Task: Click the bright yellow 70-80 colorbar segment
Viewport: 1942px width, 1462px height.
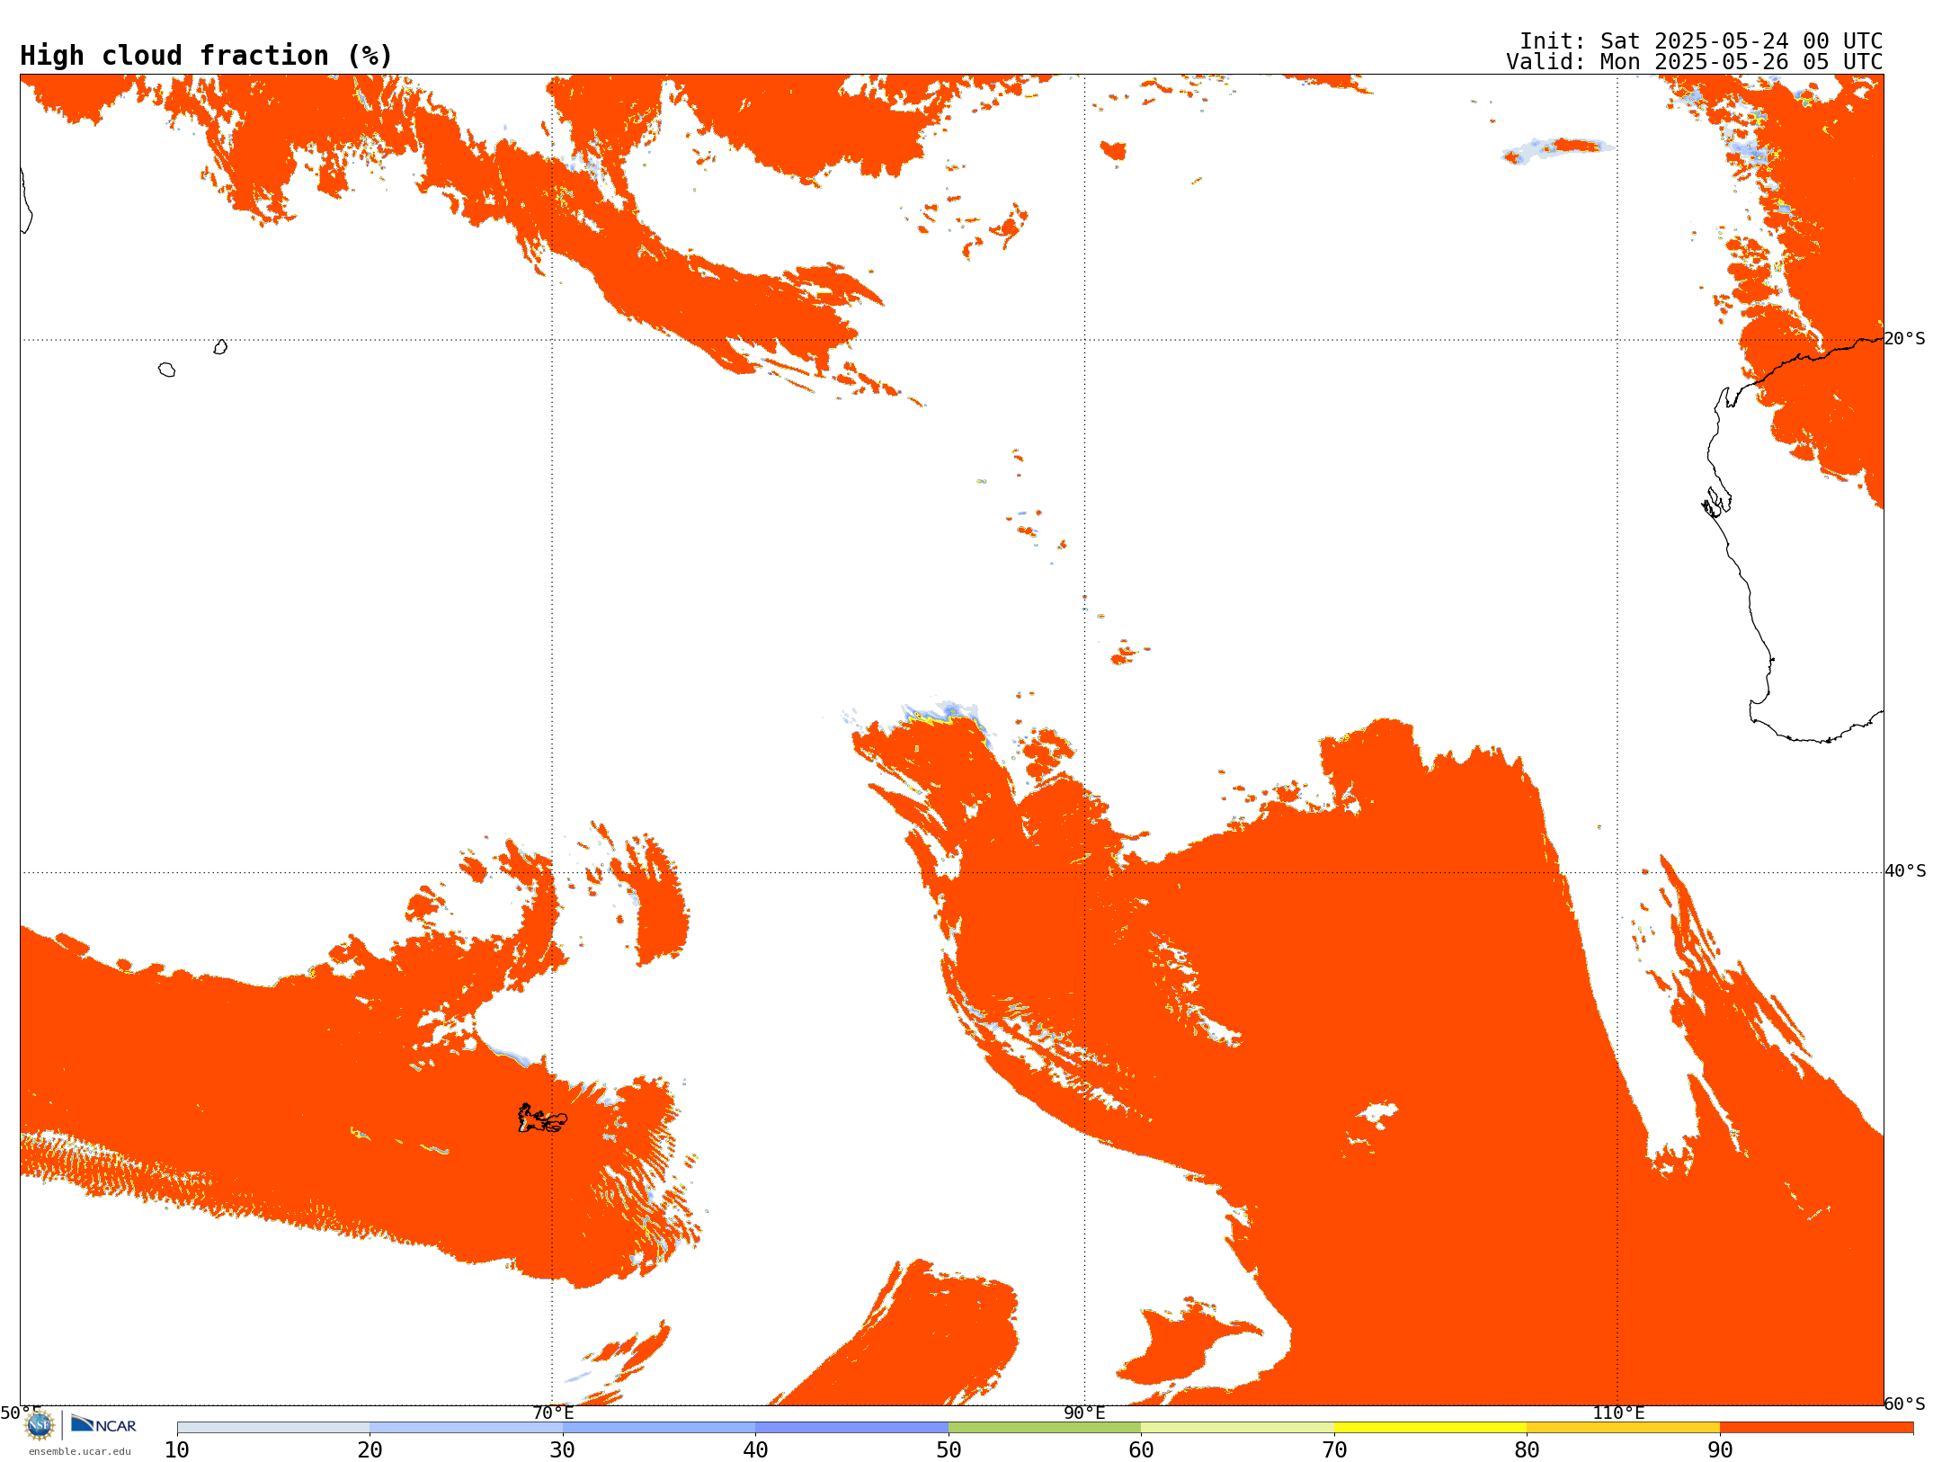Action: tap(1430, 1428)
